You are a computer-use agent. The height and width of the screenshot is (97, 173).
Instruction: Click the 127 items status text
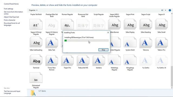[x=42, y=91]
